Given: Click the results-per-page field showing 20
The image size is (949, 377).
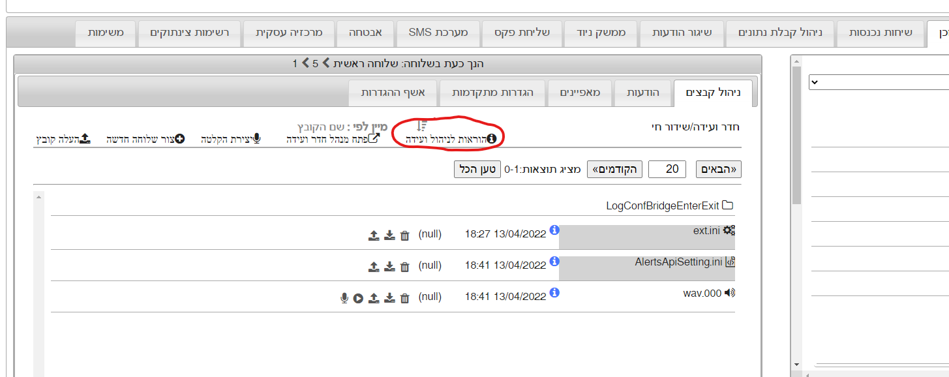Looking at the screenshot, I should 667,170.
